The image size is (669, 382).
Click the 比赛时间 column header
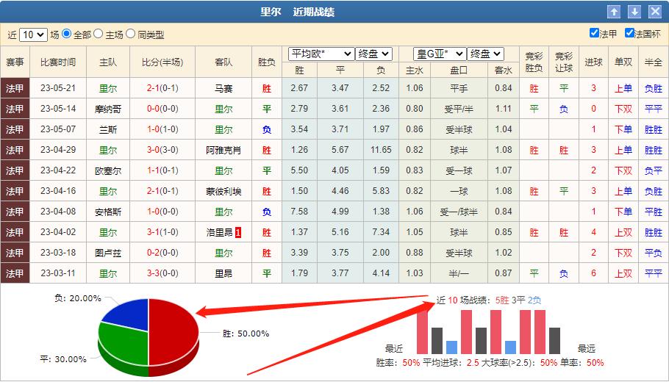pyautogui.click(x=58, y=62)
